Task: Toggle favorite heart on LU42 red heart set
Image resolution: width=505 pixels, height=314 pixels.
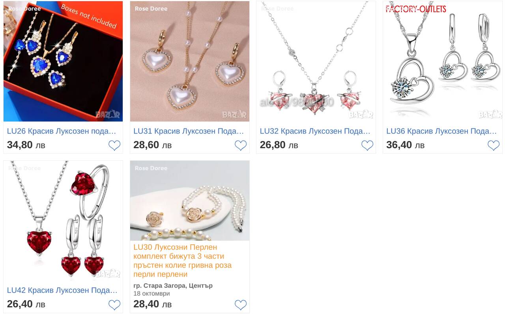Action: click(x=114, y=305)
